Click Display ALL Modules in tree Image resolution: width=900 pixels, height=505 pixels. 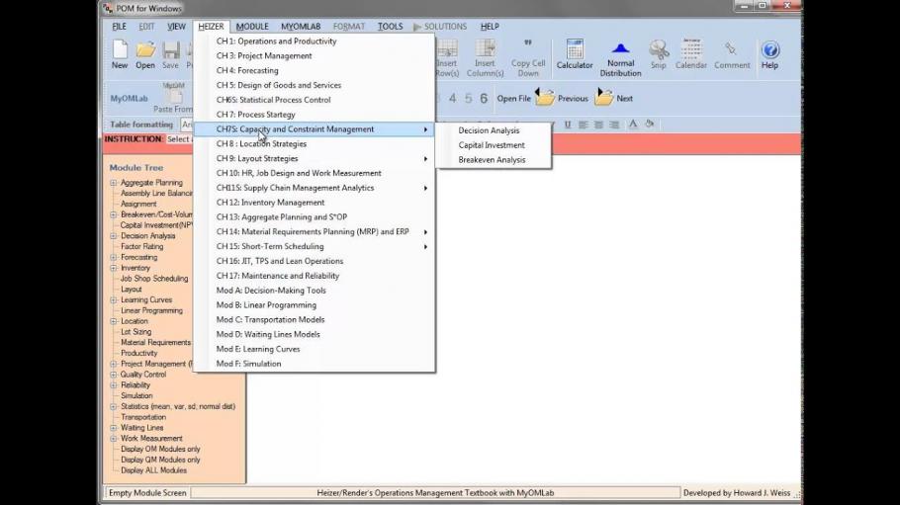point(153,470)
